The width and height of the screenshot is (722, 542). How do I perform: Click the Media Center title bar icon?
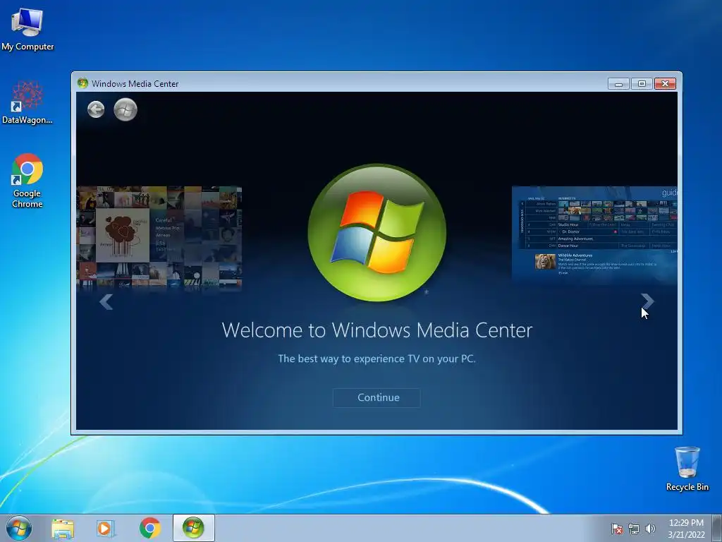click(83, 83)
